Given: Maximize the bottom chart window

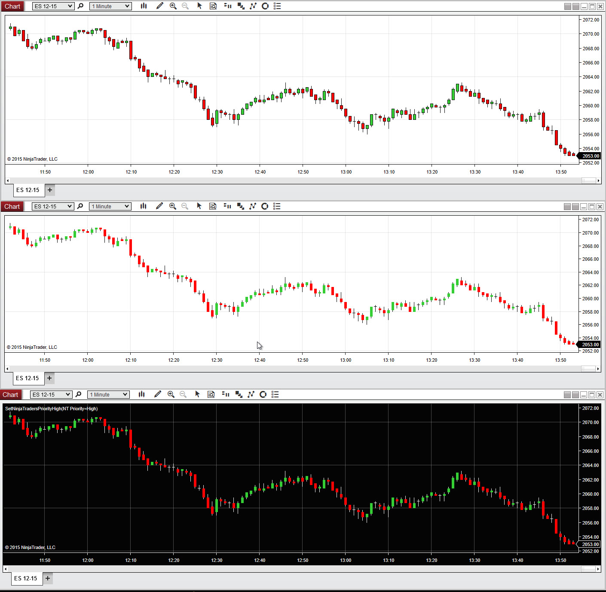Looking at the screenshot, I should click(592, 395).
